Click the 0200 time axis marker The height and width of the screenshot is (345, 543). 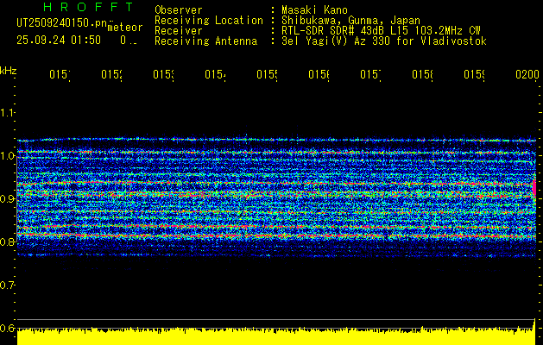pyautogui.click(x=527, y=74)
